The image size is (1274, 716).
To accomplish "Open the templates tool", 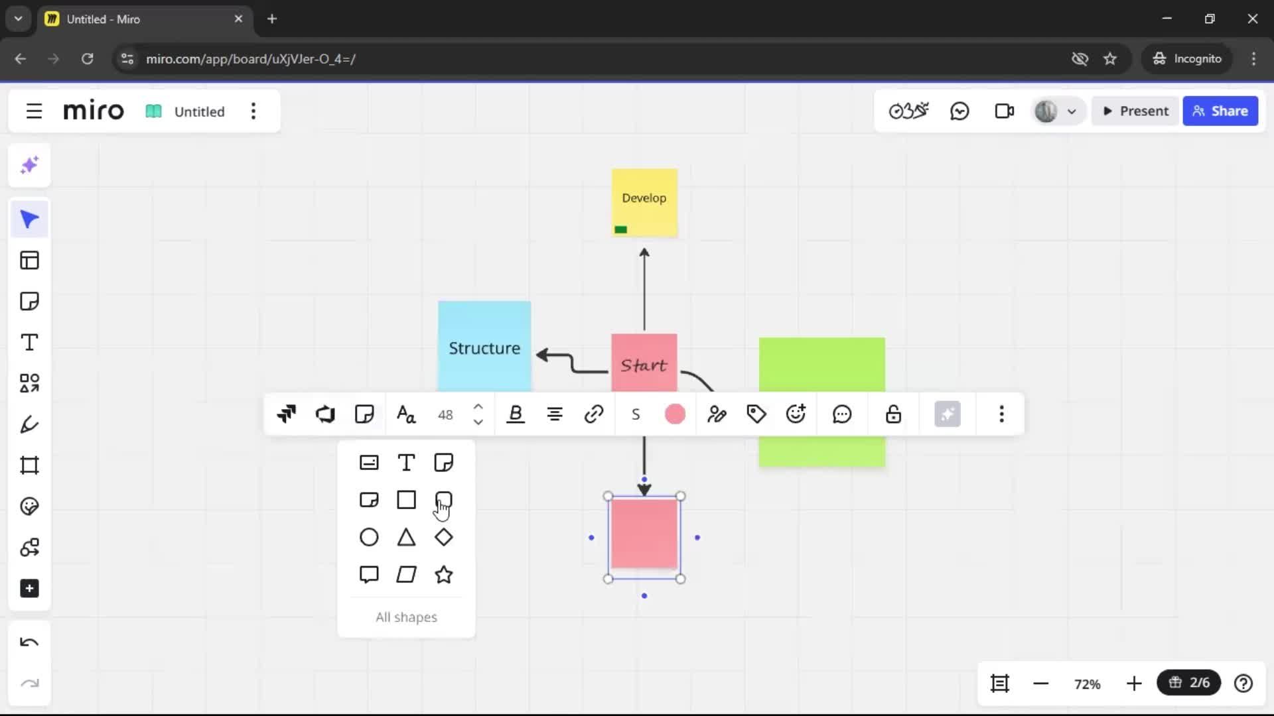I will (x=29, y=261).
